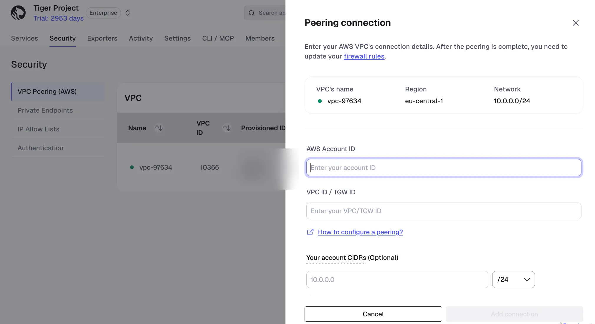
Task: Open the CLI / MCP tab
Action: [x=218, y=38]
